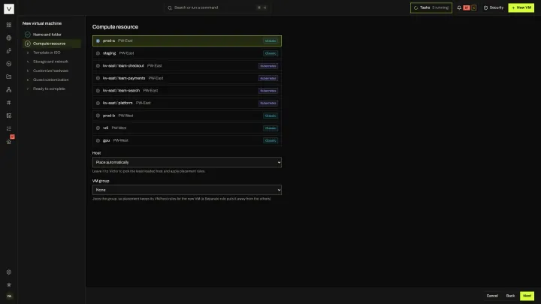The height and width of the screenshot is (304, 541).
Task: Select the gpu radio button
Action: click(98, 140)
